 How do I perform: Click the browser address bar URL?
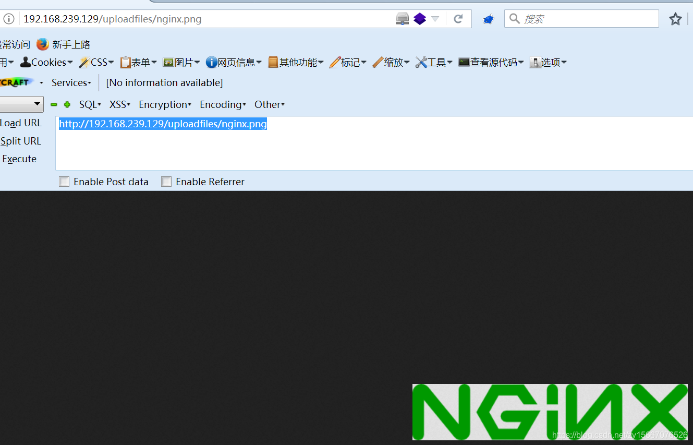113,19
